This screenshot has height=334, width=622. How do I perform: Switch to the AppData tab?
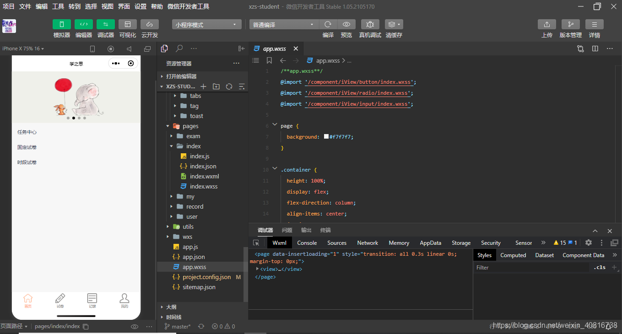pyautogui.click(x=431, y=243)
